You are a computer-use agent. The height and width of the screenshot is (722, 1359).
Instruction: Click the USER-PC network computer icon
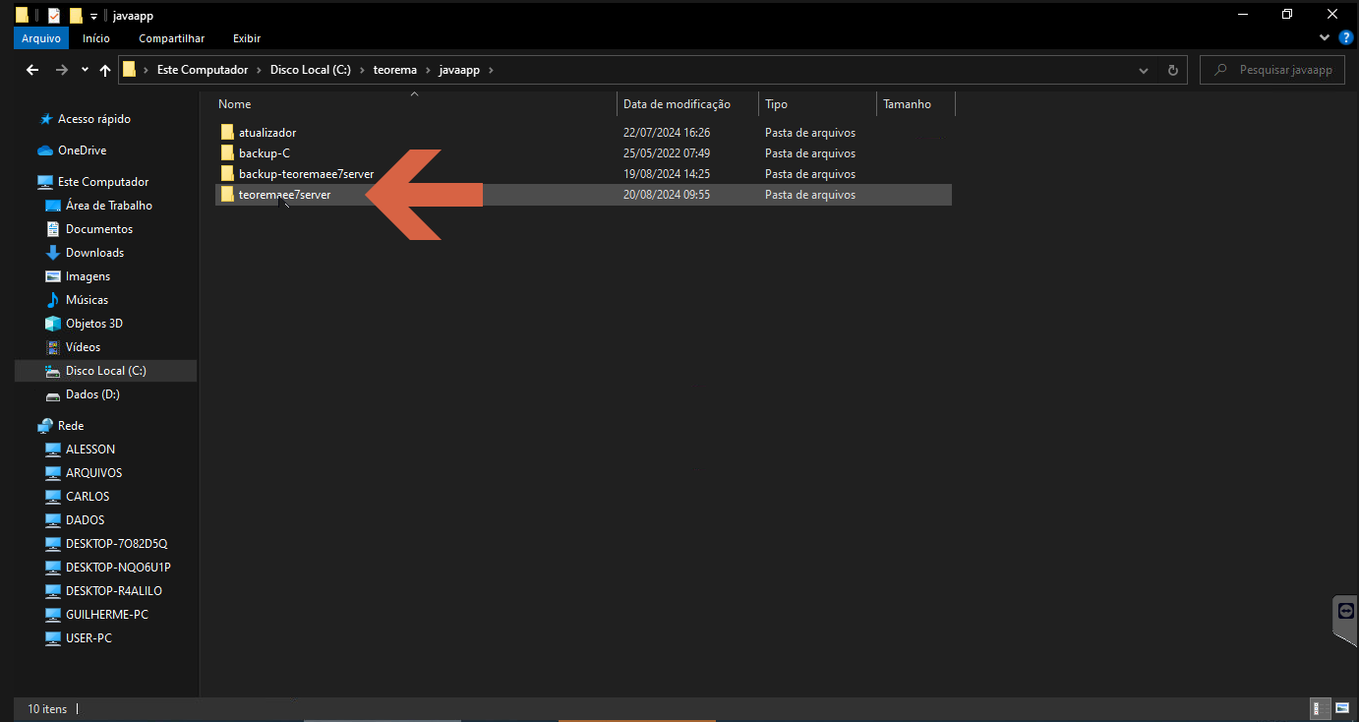(x=53, y=638)
